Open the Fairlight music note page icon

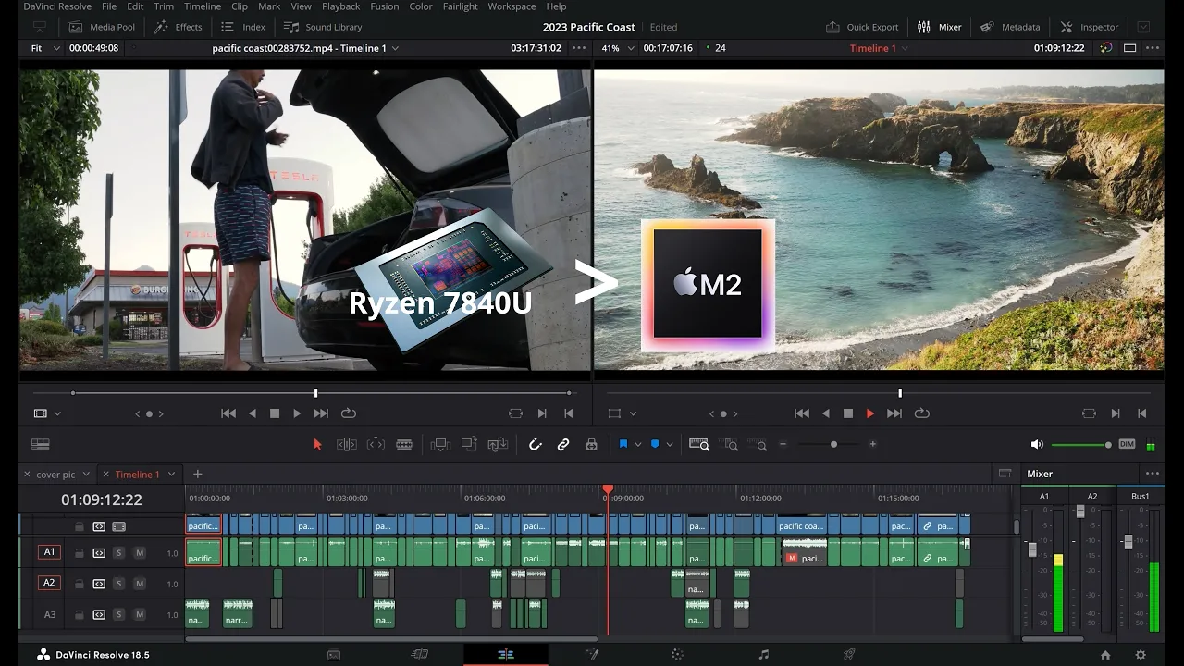click(763, 654)
